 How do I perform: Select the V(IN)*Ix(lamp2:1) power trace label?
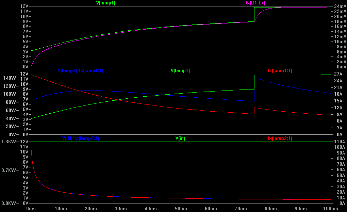[81, 138]
